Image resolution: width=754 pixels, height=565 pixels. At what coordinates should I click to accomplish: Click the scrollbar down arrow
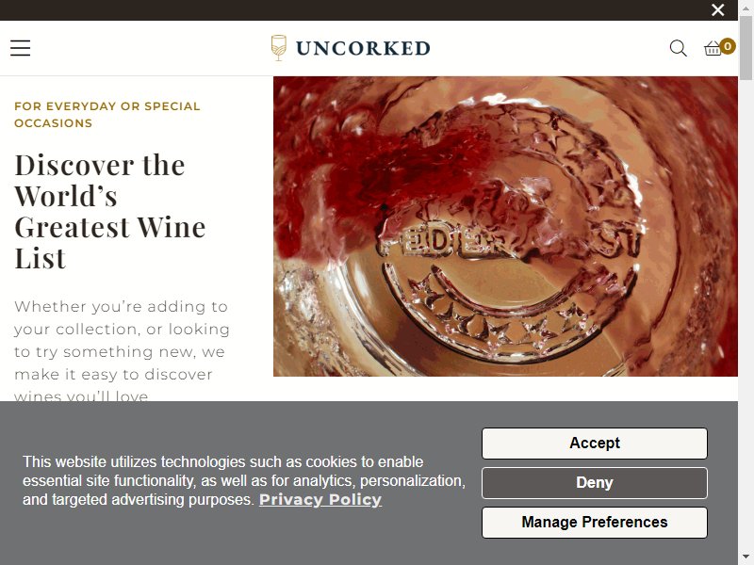[x=746, y=557]
